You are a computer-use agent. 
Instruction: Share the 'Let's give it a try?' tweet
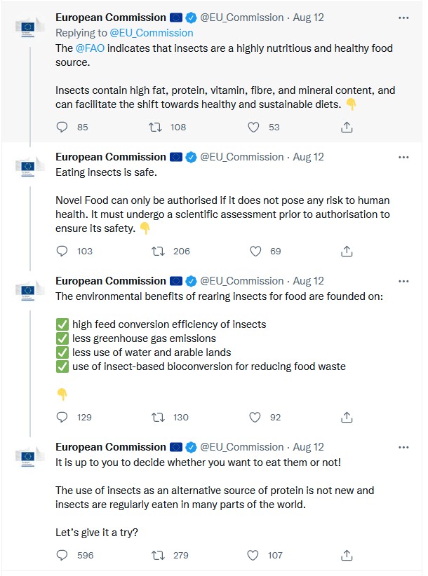tap(347, 555)
